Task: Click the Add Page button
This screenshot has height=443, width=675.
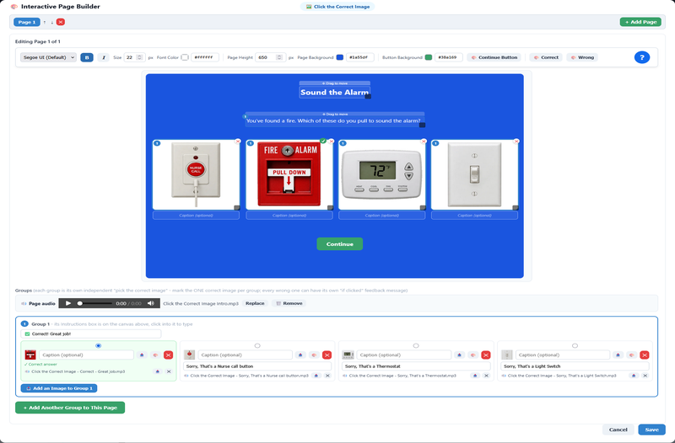Action: click(x=640, y=22)
